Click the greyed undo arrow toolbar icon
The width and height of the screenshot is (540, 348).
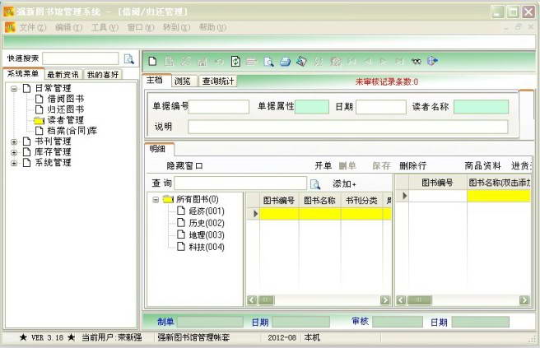(219, 62)
